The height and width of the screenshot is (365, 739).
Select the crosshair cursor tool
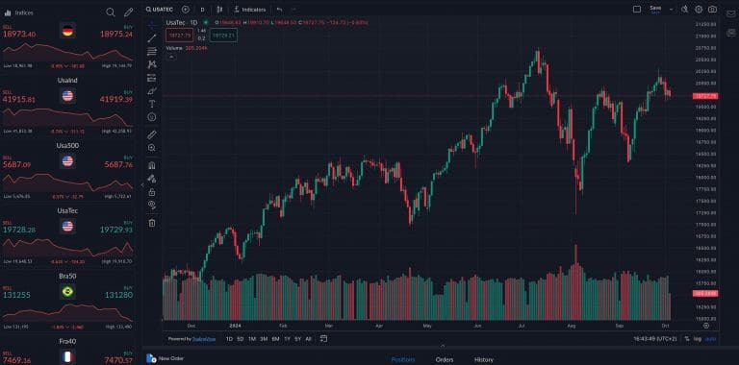tap(152, 25)
